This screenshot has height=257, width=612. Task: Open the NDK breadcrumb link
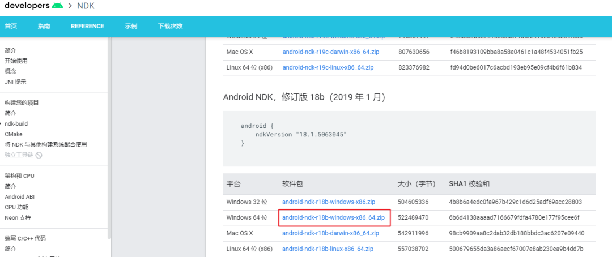pos(86,6)
